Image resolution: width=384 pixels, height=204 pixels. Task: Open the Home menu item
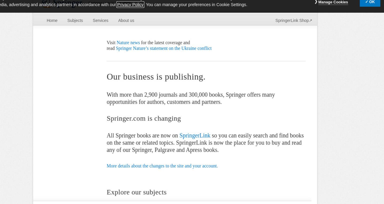(x=52, y=20)
